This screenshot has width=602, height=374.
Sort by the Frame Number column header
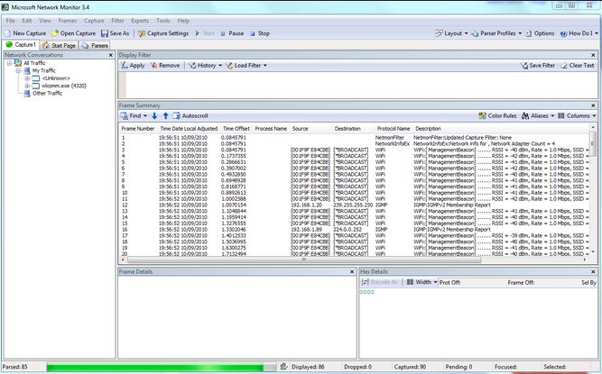tap(138, 129)
